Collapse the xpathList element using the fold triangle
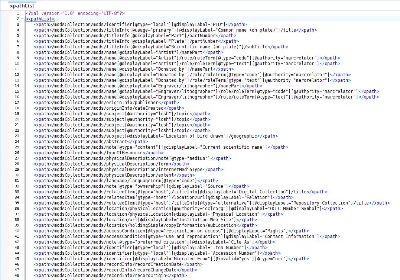Viewport: 400px width, 280px height. 22,19
